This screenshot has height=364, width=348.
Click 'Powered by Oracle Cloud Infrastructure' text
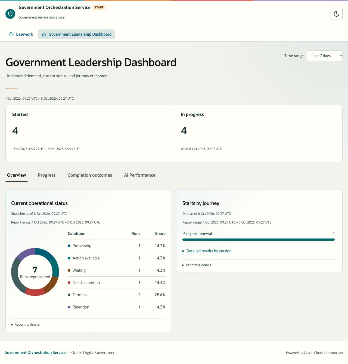(315, 353)
